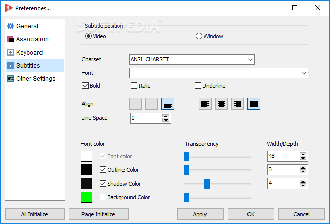Image resolution: width=330 pixels, height=224 pixels.
Task: Click the Outline Color transparency slider
Action: click(217, 170)
